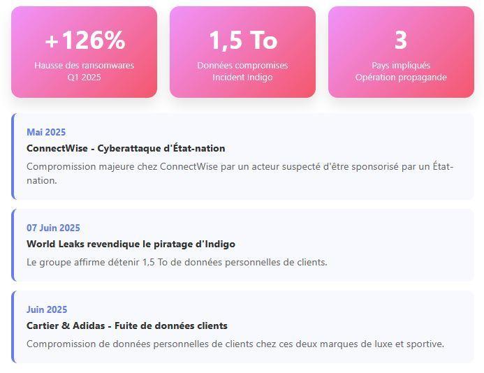
Task: Click the "Juin 2025" timeline date
Action: [x=47, y=309]
